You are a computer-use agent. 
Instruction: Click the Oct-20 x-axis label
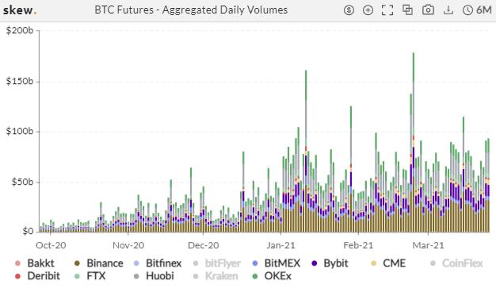(x=51, y=245)
